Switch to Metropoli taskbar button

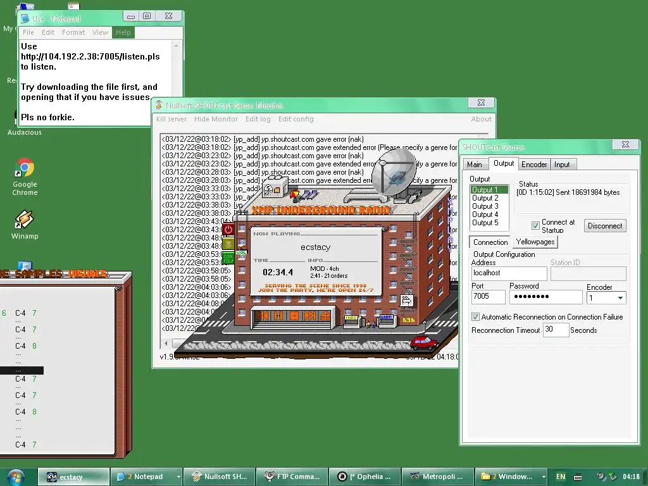[x=438, y=477]
